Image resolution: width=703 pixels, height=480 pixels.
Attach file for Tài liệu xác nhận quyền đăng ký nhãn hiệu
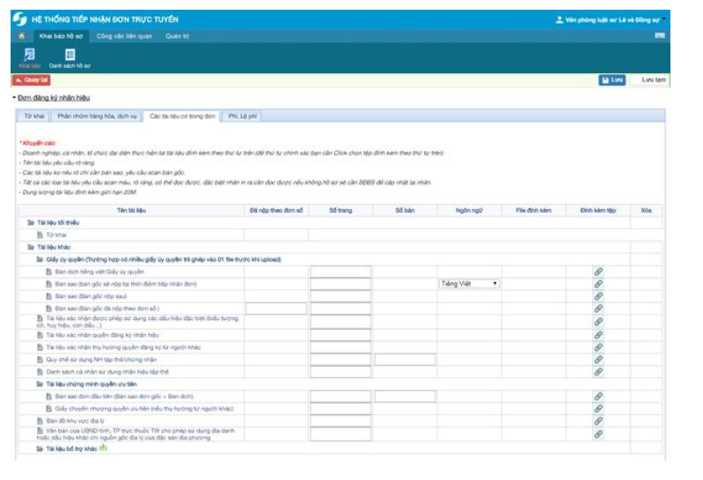[598, 335]
